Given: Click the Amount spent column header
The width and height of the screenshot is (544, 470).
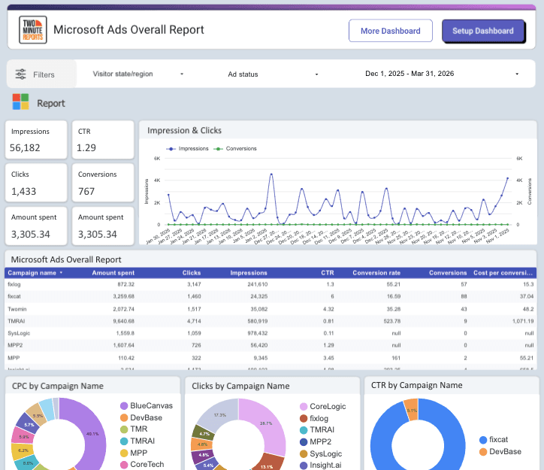Looking at the screenshot, I should (x=113, y=273).
